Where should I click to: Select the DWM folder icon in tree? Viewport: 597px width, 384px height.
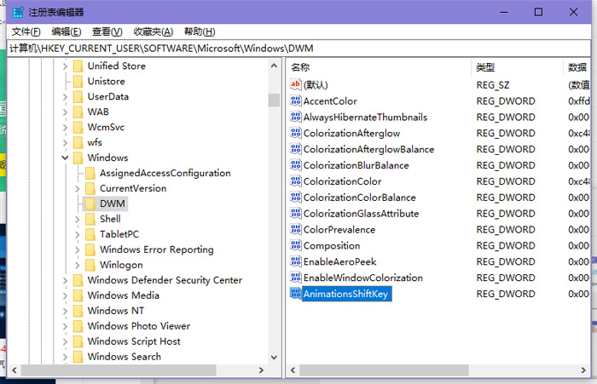pos(90,203)
